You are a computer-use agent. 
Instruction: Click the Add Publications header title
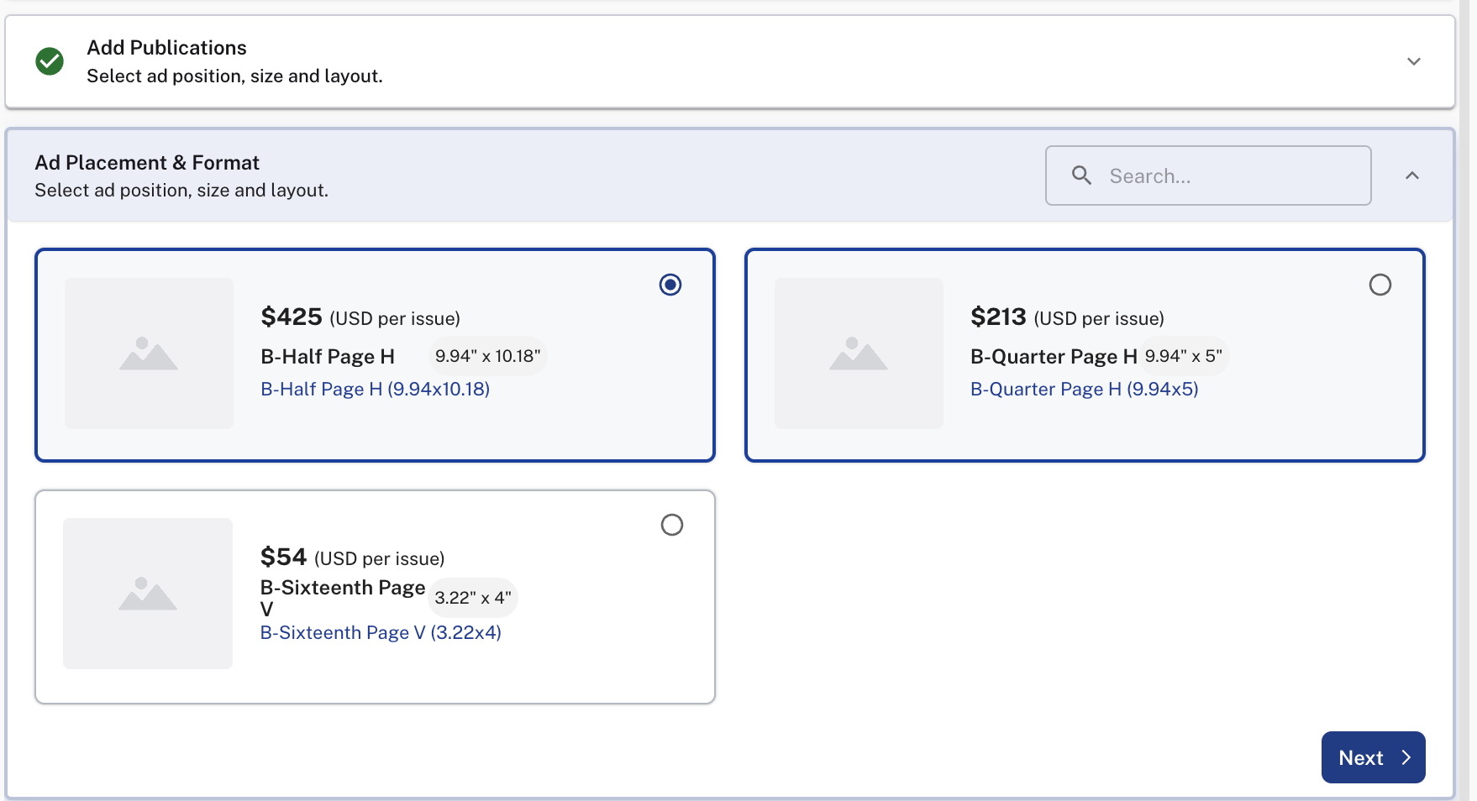(166, 48)
